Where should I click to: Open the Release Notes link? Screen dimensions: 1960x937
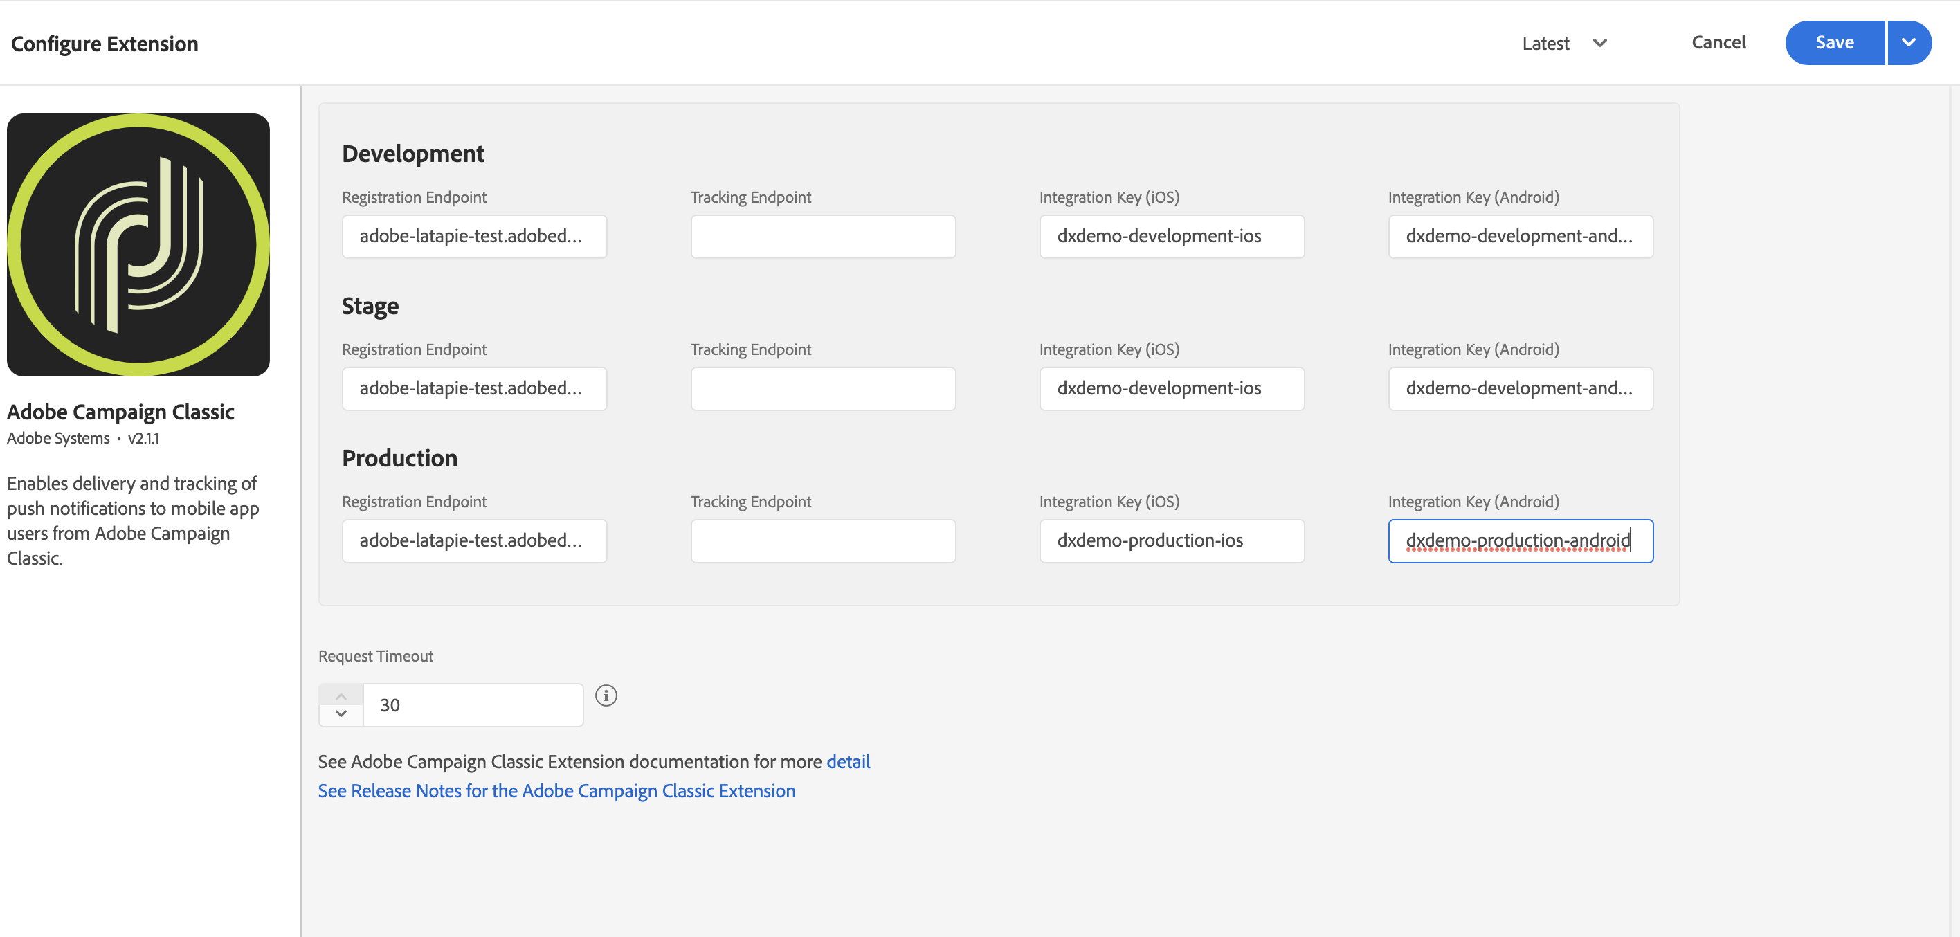click(x=557, y=791)
